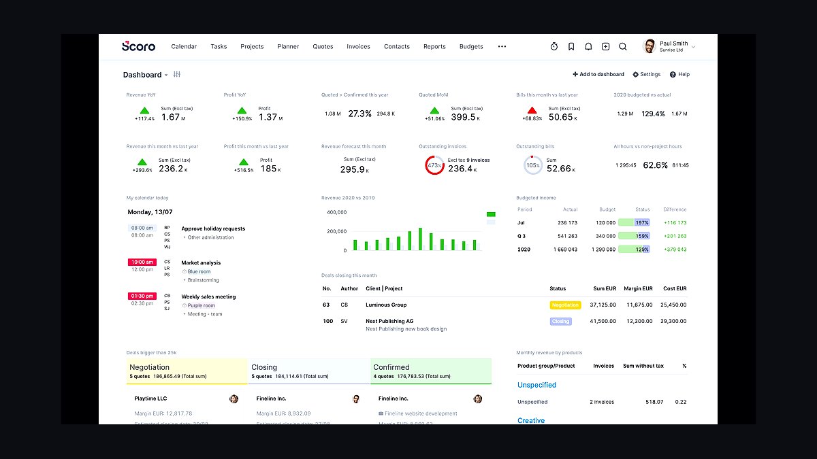Click the 2020 129% status bar

[x=634, y=250]
